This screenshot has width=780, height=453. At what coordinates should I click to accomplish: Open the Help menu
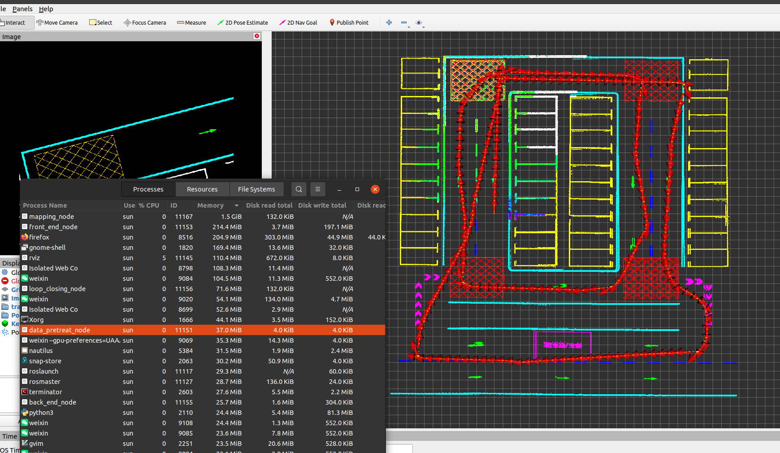click(46, 9)
